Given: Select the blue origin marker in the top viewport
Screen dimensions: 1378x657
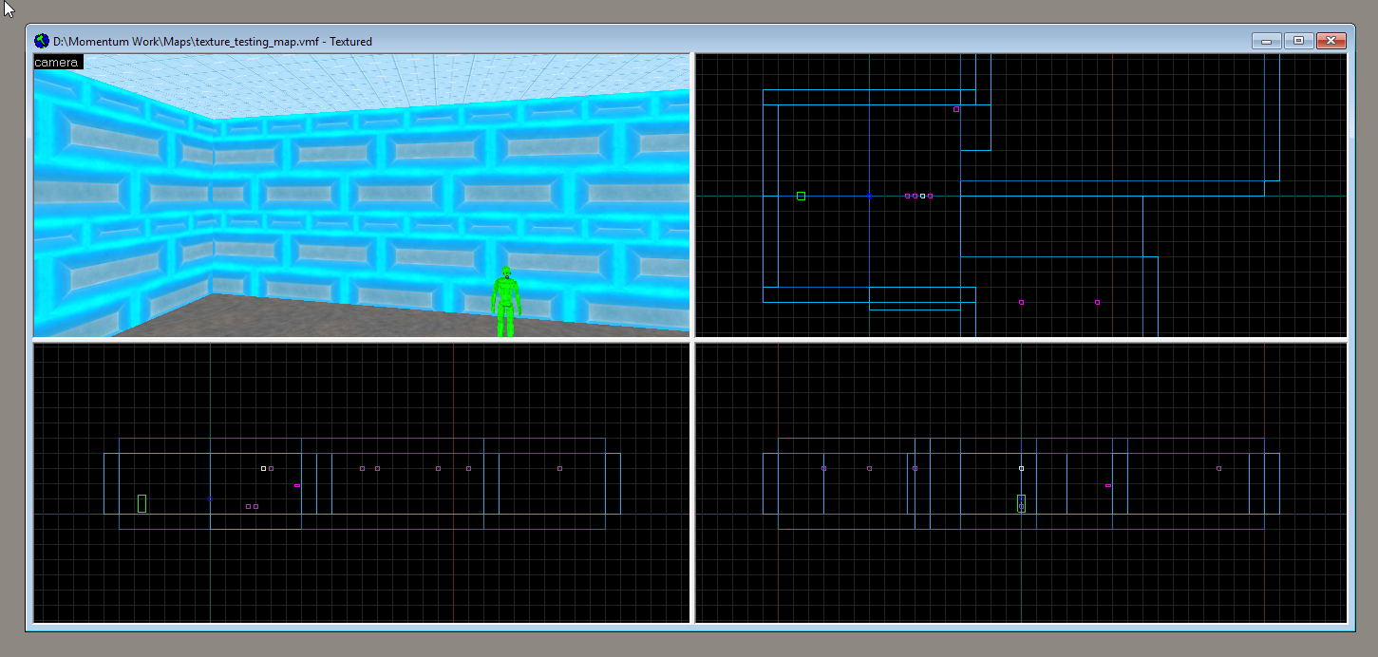Looking at the screenshot, I should tap(868, 197).
